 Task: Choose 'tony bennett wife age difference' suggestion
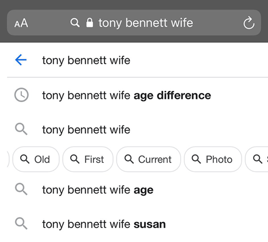pos(127,95)
